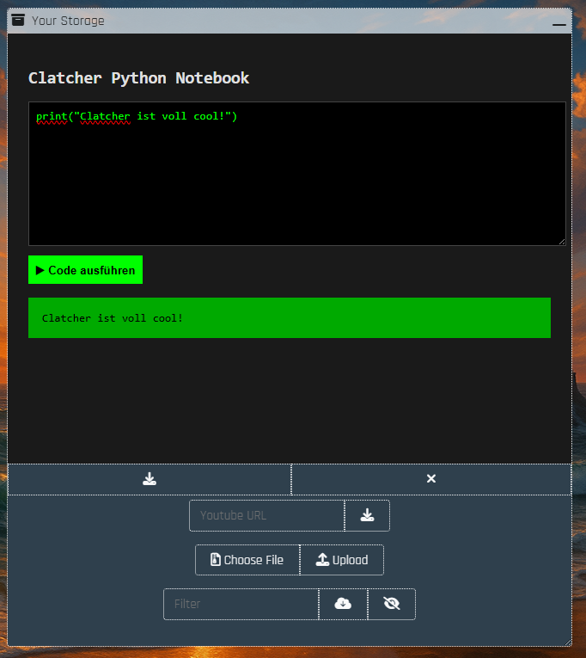This screenshot has width=586, height=658.
Task: Minimize the Your Storage window
Action: pos(559,25)
